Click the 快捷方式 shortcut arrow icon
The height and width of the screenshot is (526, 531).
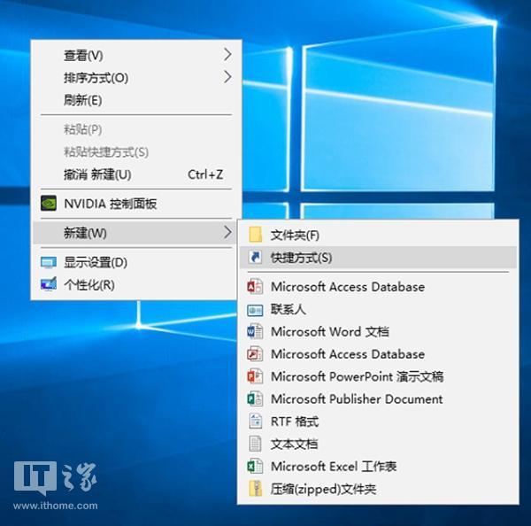256,258
